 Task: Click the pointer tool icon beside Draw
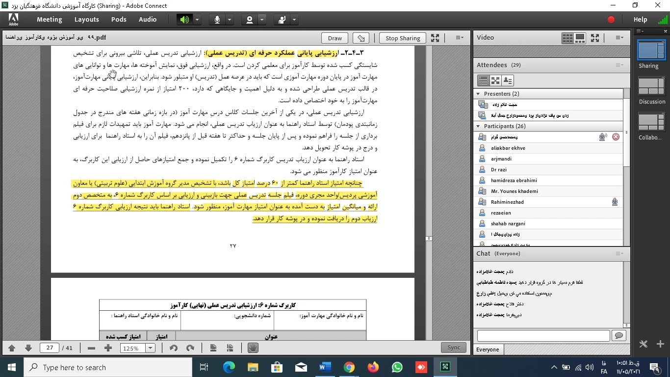[361, 38]
